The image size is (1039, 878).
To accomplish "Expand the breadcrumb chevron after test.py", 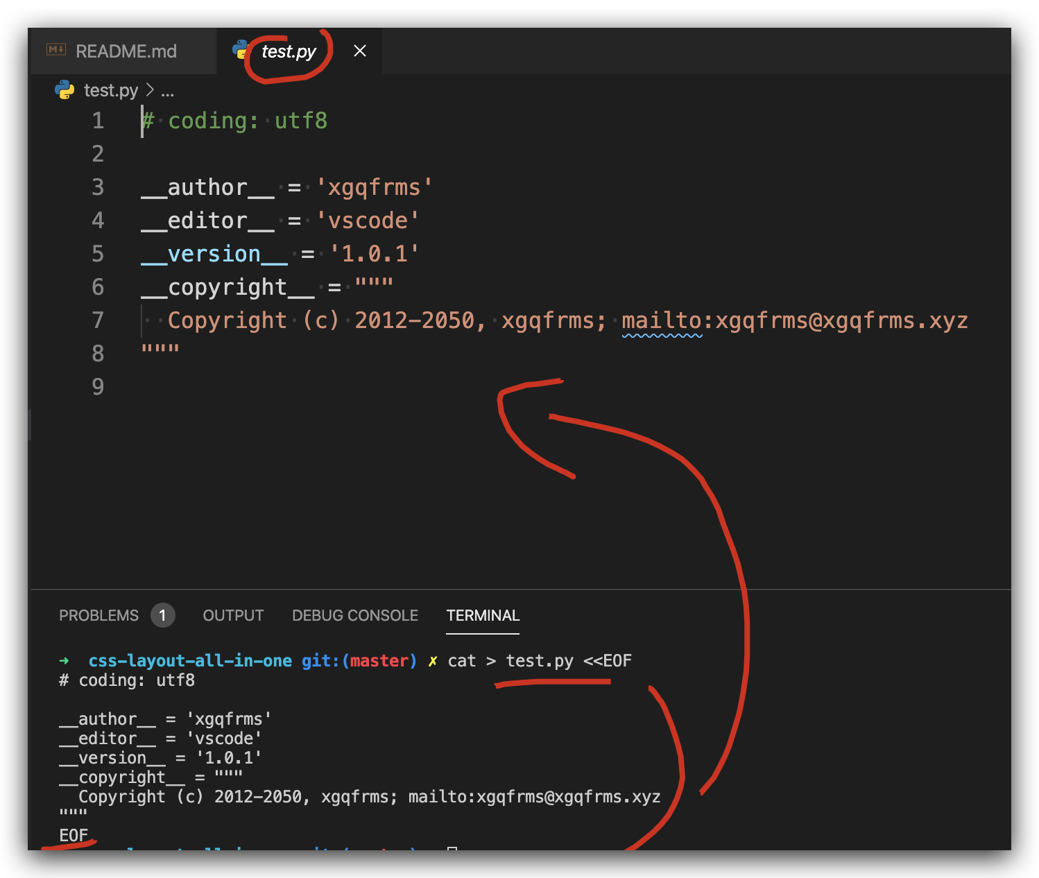I will [x=150, y=90].
